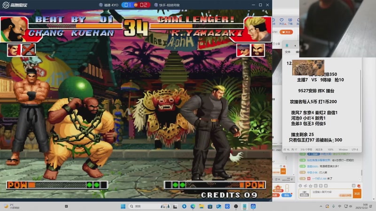The image size is (376, 211).
Task: Click the emoji icon in the chat toolbar
Action: 300,186
